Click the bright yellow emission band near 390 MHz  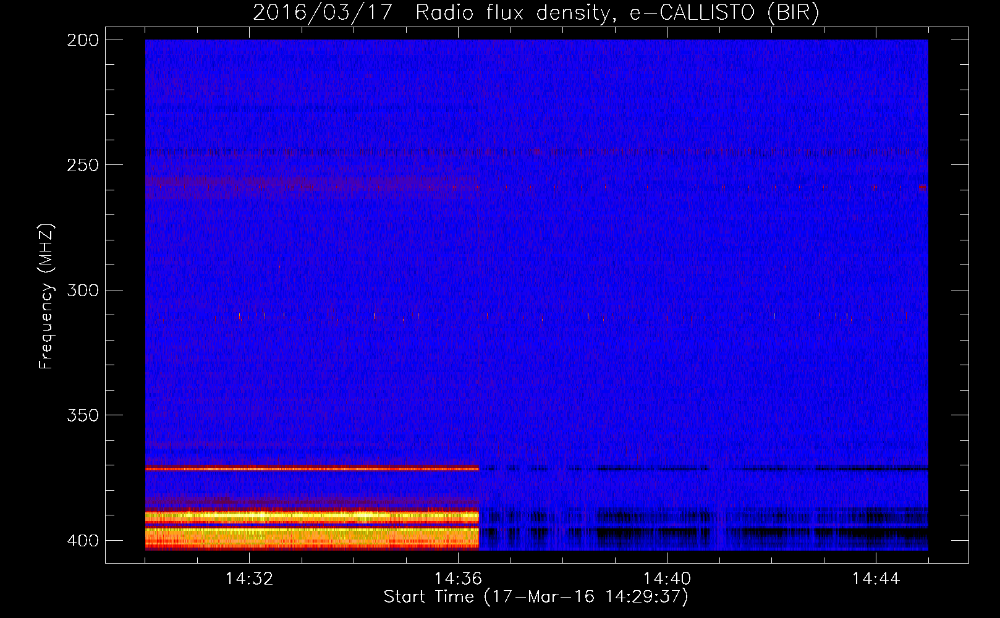312,516
